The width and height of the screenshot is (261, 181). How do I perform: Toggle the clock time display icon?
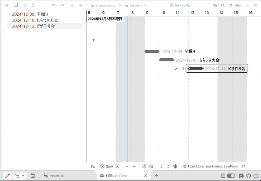[x=144, y=167]
